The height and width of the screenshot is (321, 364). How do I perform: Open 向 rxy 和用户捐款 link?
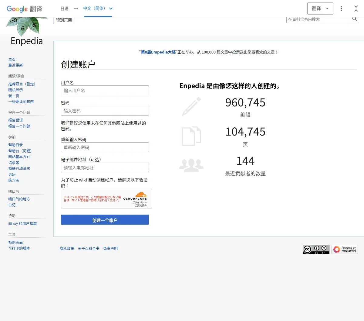pyautogui.click(x=22, y=224)
